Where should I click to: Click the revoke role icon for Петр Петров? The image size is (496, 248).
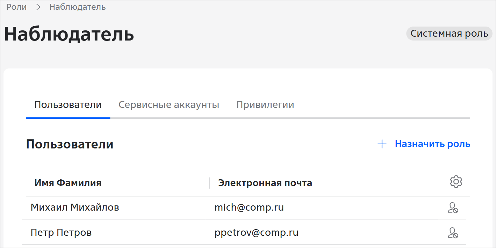[453, 233]
